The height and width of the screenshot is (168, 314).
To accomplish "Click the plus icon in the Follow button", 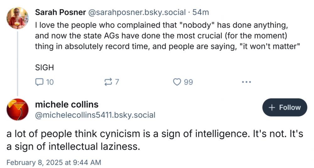I will [272, 107].
